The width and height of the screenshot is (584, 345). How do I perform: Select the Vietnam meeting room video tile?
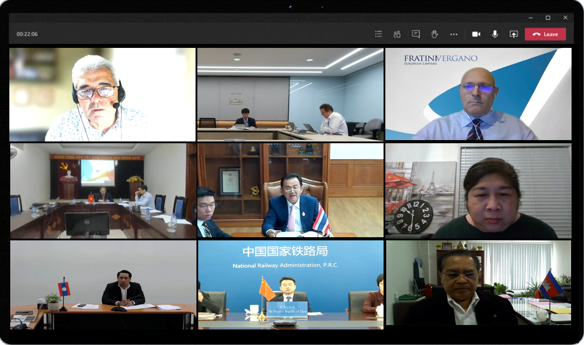pos(102,191)
